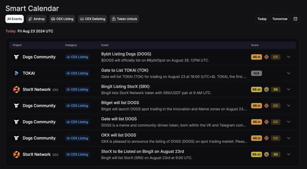307x169 pixels.
Task: Select the CEX Delisting filter
Action: click(92, 19)
